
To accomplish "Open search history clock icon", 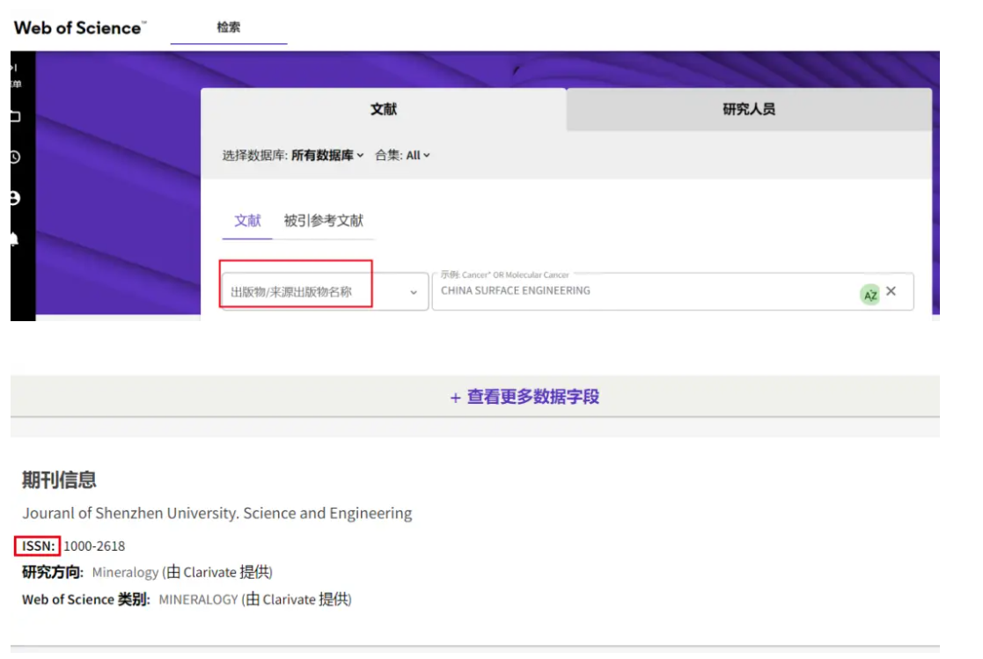I will [x=15, y=157].
